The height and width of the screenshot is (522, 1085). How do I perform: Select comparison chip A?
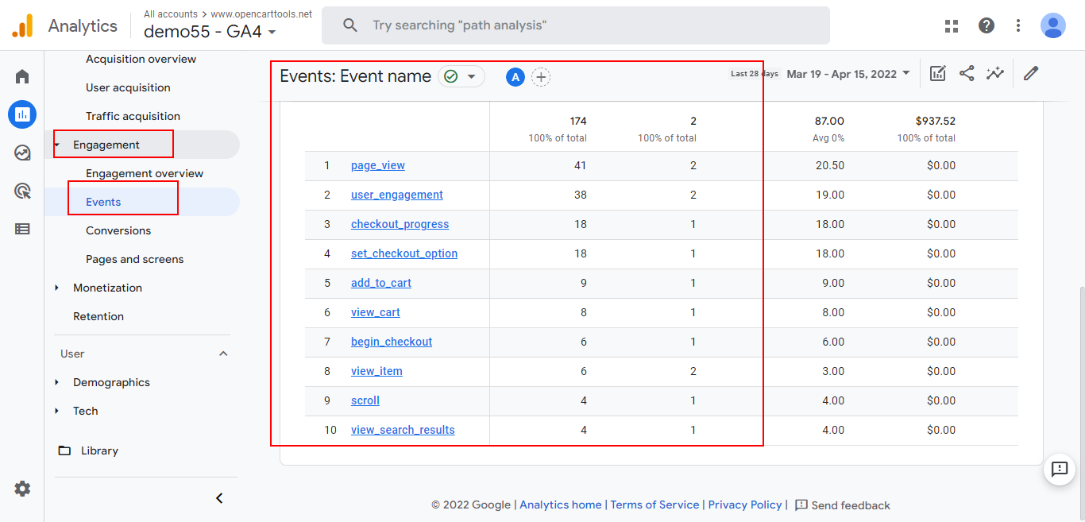515,77
